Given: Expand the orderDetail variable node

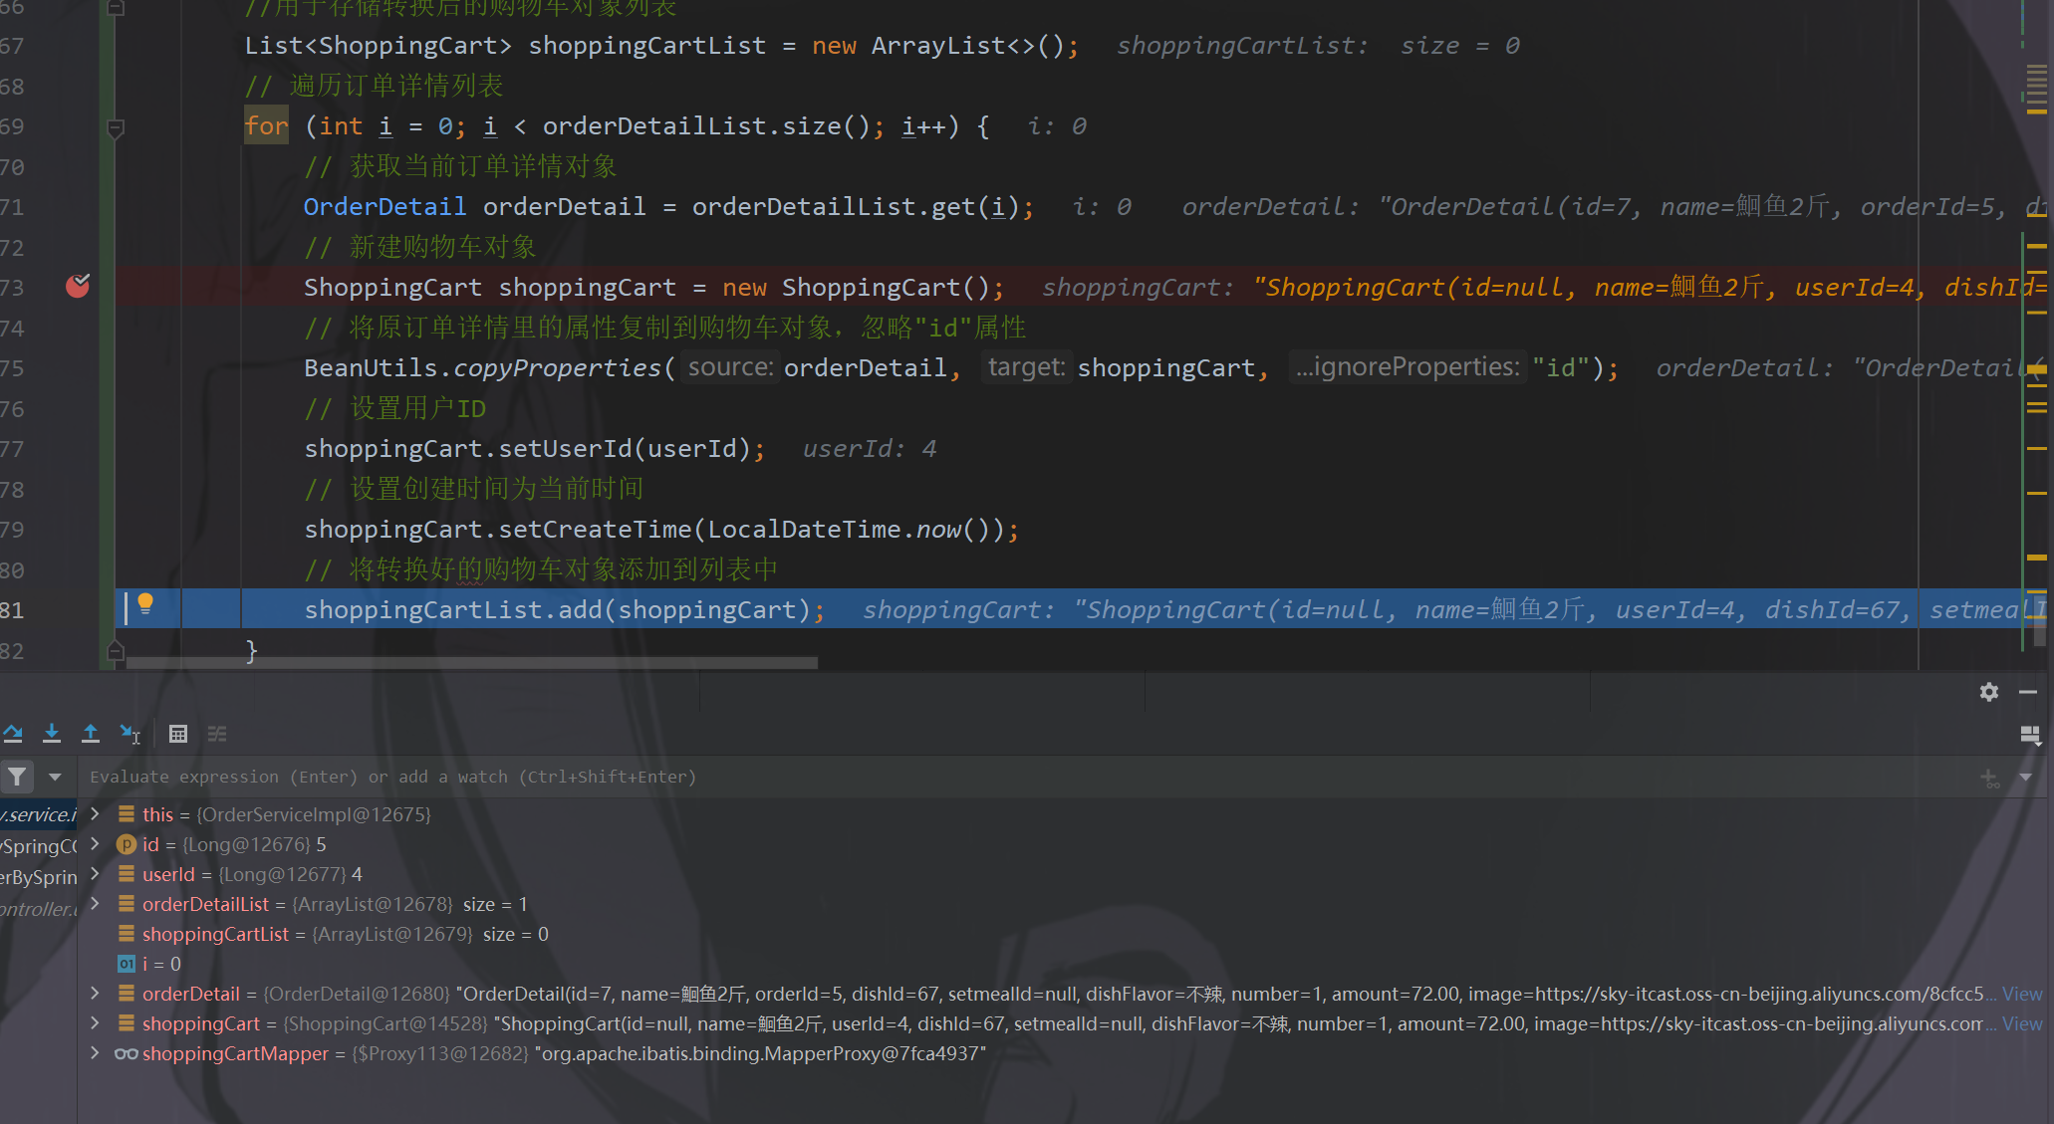Looking at the screenshot, I should pyautogui.click(x=95, y=994).
